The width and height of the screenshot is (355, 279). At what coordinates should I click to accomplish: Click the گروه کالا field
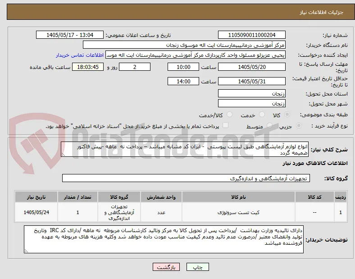[x=186, y=178]
